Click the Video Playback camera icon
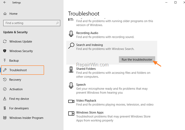This screenshot has height=130, width=185. click(x=71, y=101)
